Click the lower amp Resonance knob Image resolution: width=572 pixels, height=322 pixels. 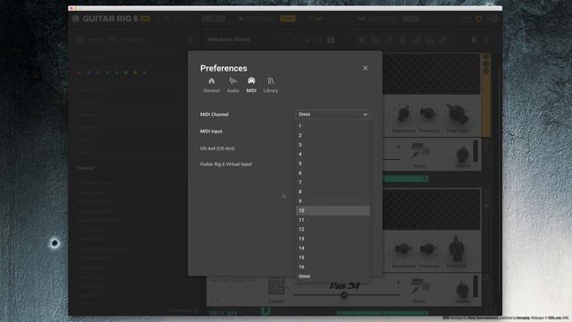(x=403, y=250)
